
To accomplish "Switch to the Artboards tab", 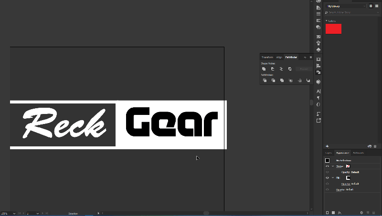I will tap(359, 153).
